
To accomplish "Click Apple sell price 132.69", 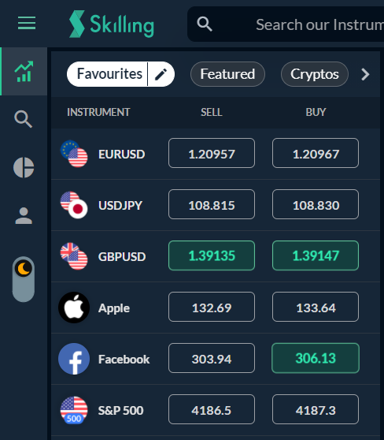I will [x=212, y=307].
